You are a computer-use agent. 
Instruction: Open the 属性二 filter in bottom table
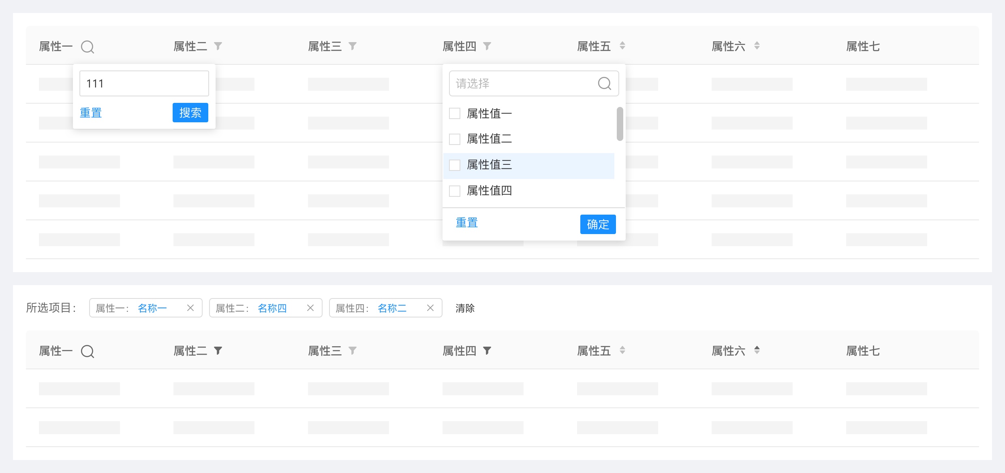(x=218, y=351)
